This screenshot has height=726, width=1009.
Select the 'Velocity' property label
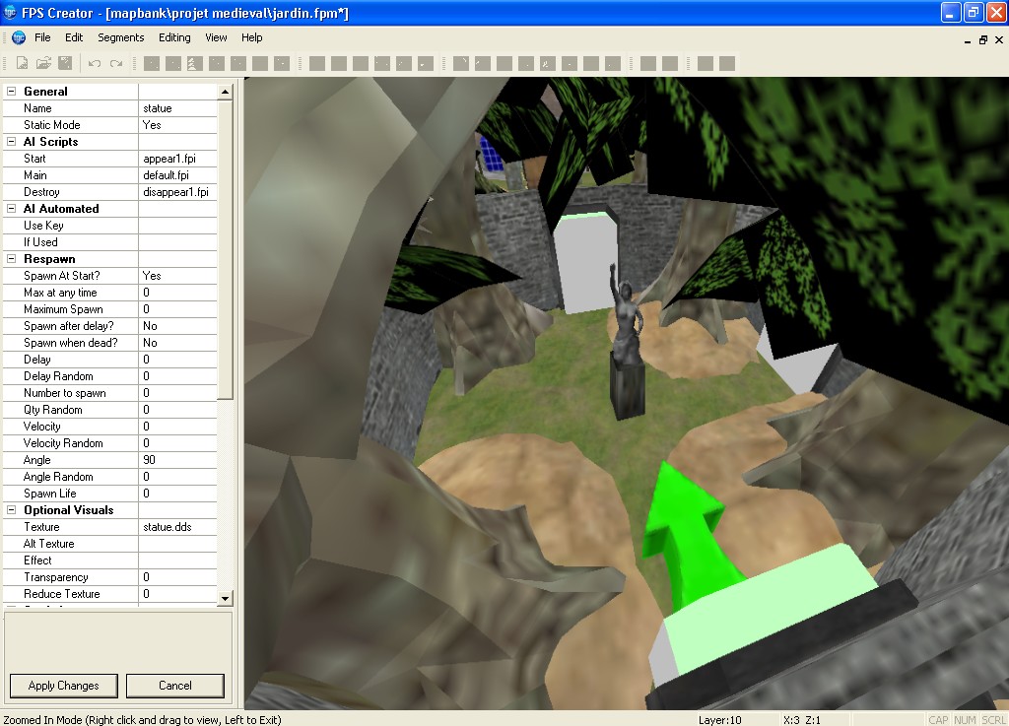click(41, 427)
